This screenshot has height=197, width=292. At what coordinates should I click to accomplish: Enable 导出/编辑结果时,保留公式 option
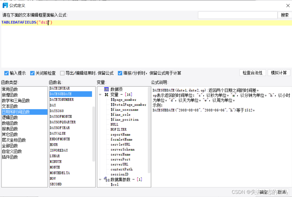click(62, 73)
